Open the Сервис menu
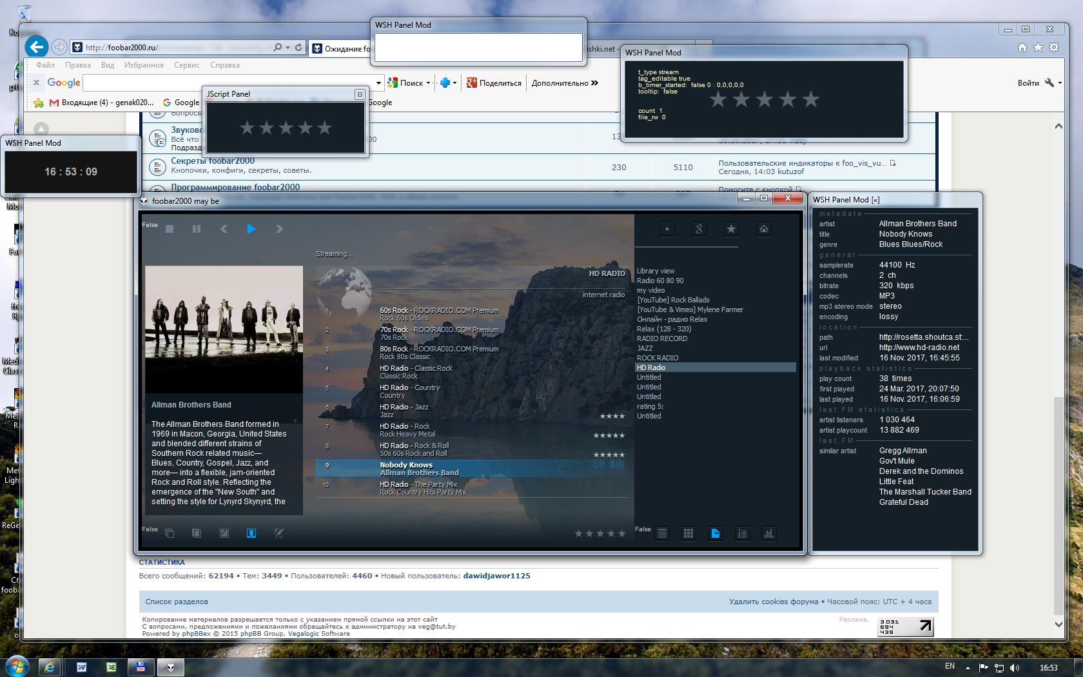The image size is (1083, 677). [x=186, y=65]
